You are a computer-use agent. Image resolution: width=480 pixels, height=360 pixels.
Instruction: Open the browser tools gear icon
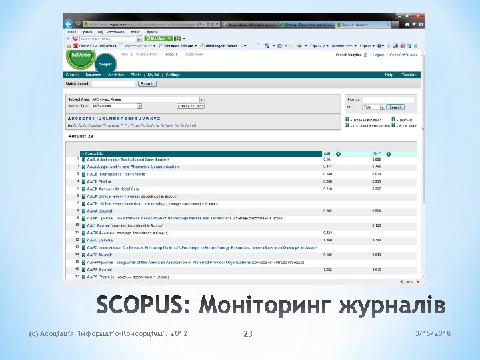[x=421, y=24]
